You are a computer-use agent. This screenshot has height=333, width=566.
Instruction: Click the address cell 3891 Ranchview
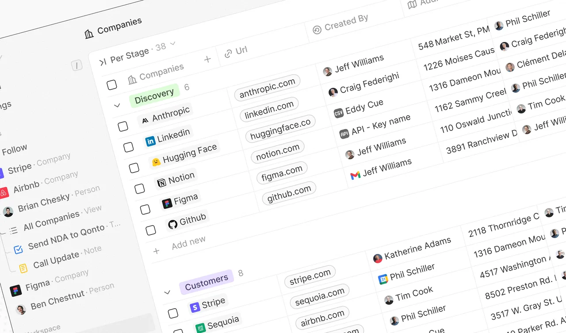tap(482, 142)
